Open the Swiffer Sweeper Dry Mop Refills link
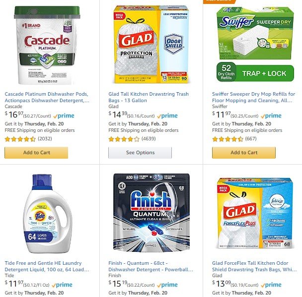 pos(253,97)
